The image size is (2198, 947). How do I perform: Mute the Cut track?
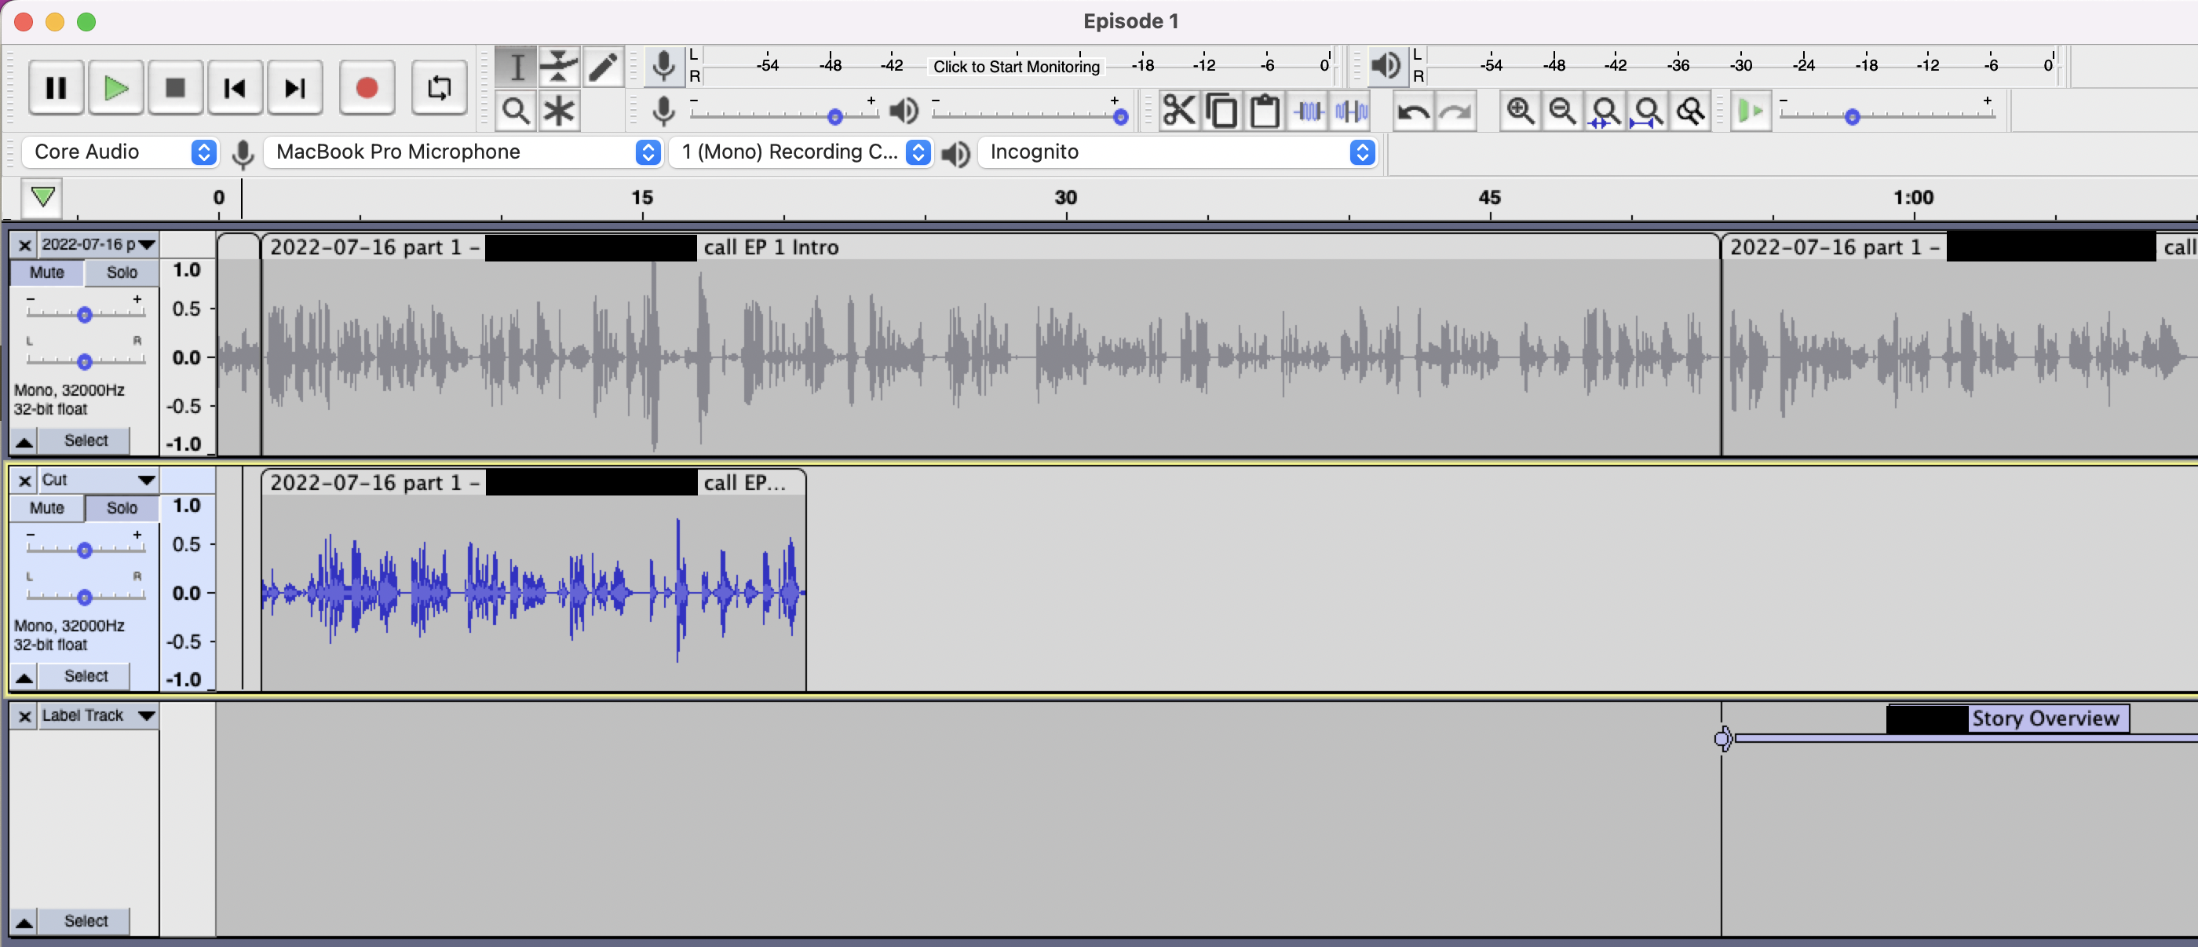[x=47, y=507]
